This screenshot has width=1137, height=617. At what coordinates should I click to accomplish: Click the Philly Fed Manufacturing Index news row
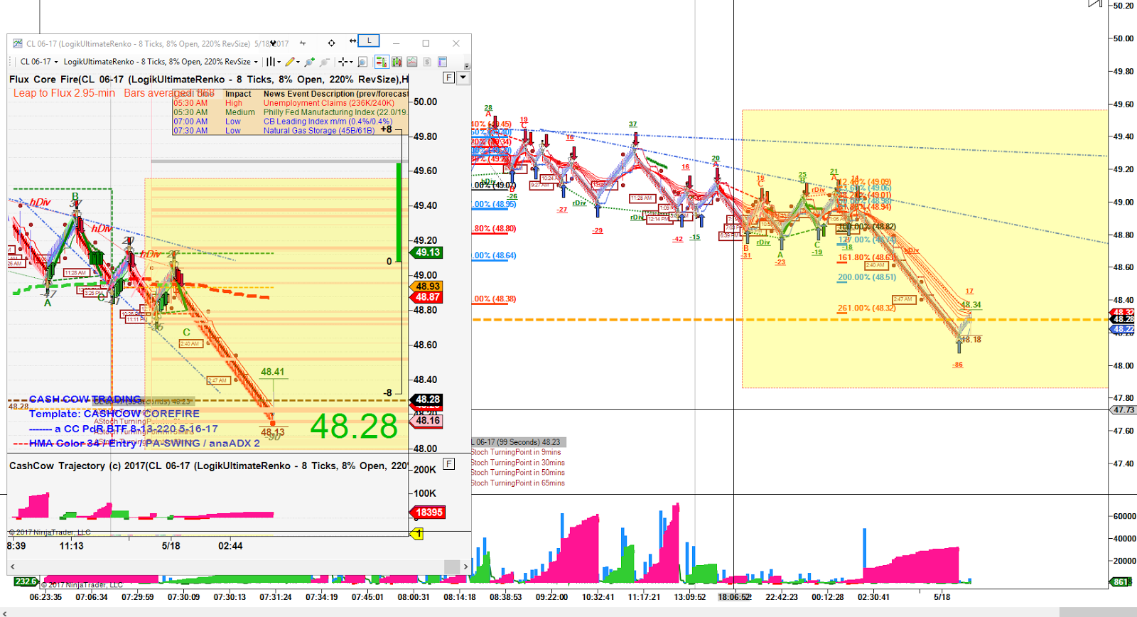290,112
